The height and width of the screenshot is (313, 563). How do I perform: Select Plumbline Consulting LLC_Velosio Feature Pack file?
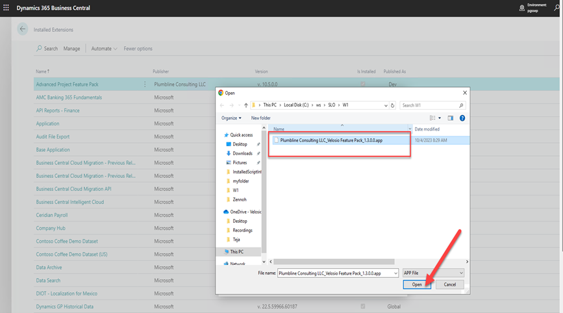point(331,140)
